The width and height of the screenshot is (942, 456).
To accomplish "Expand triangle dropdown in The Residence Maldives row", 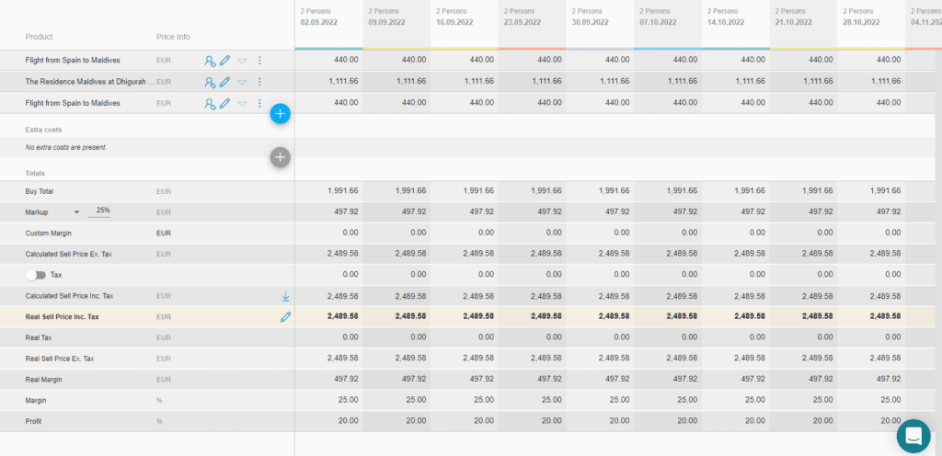I will (242, 82).
